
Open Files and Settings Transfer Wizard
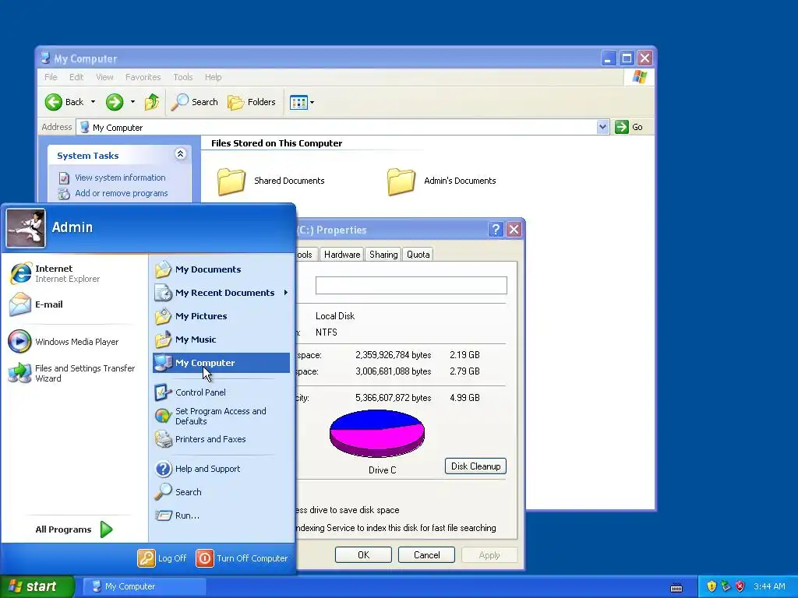click(x=72, y=373)
